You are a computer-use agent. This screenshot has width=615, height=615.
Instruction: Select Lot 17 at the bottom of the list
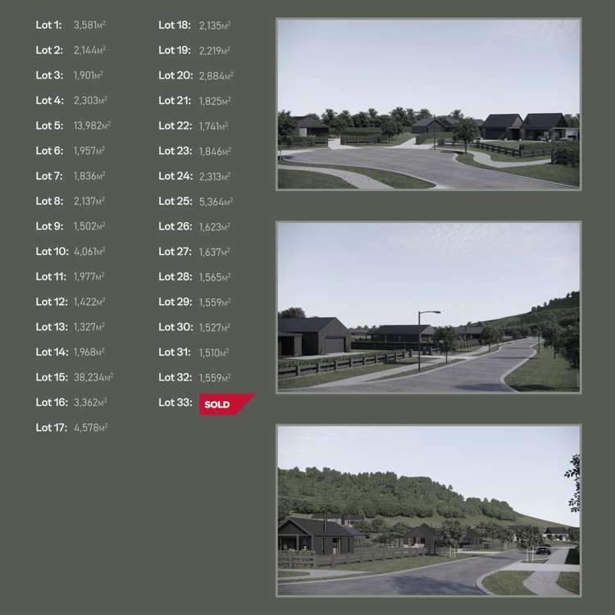click(71, 427)
